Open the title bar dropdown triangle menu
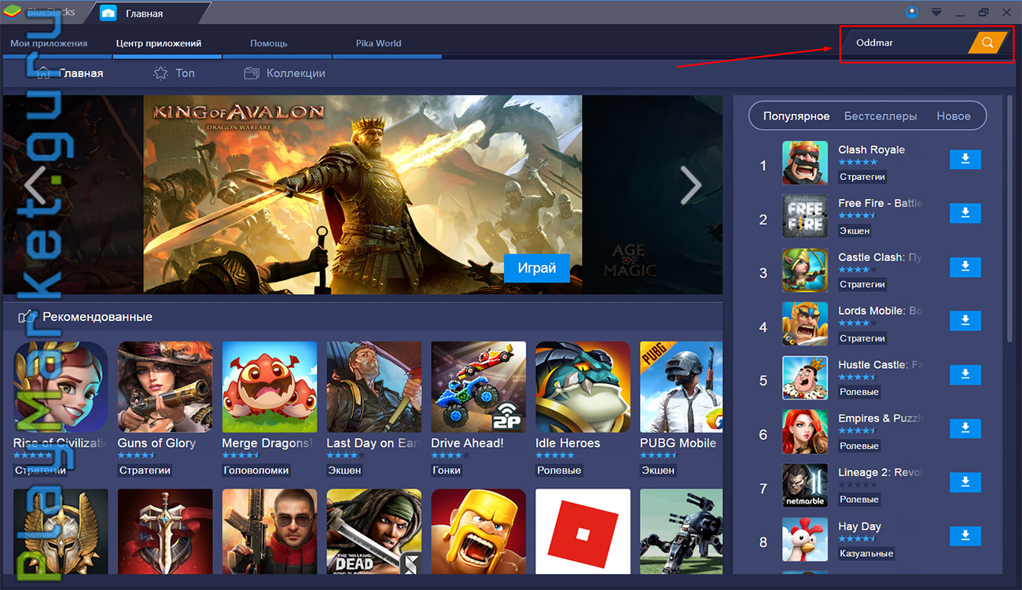Viewport: 1022px width, 590px height. 936,13
